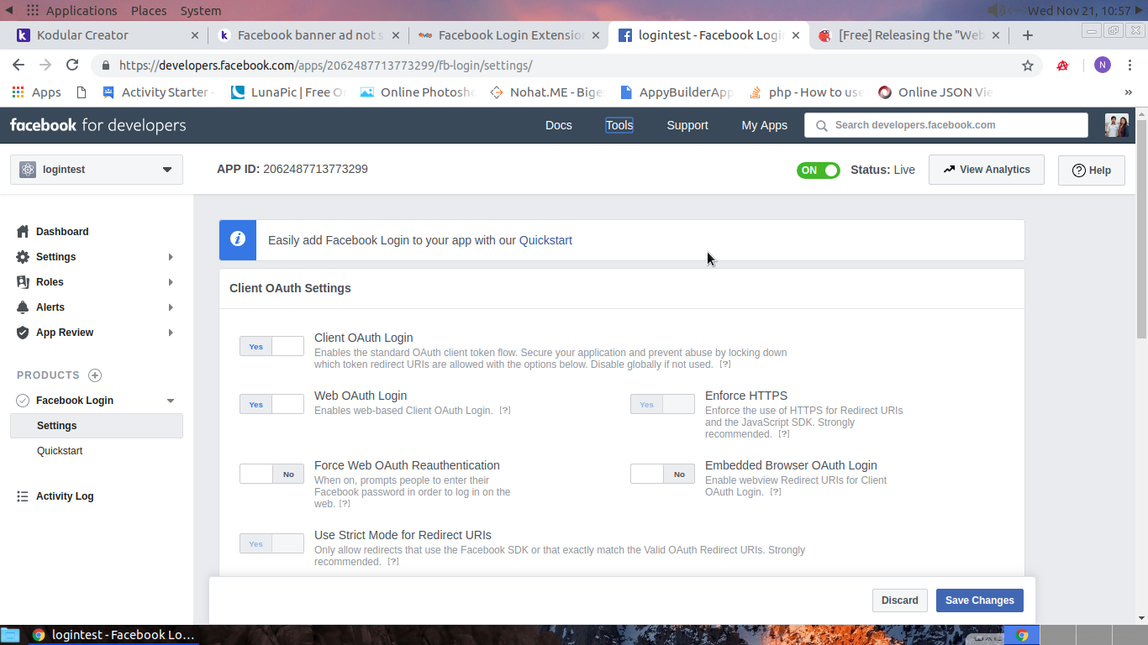1148x645 pixels.
Task: Expand the Settings submenu arrow in the sidebar
Action: pos(171,257)
